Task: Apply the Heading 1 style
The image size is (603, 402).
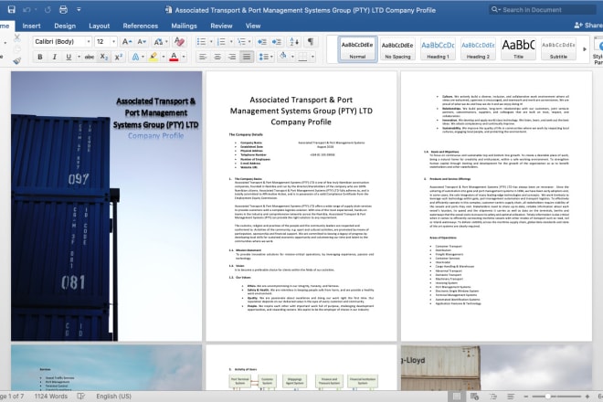Action: pos(438,49)
